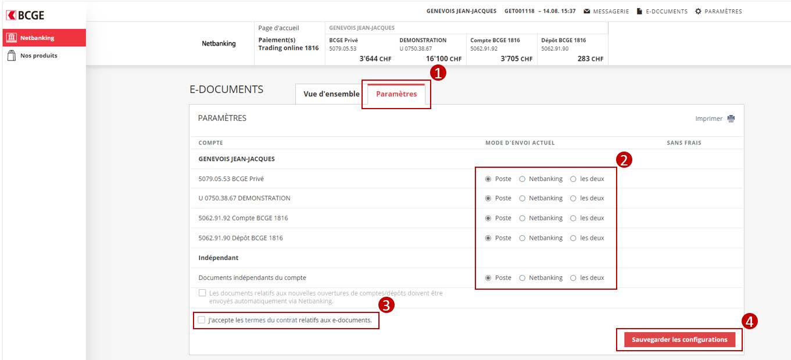The height and width of the screenshot is (360, 791).
Task: Click the user ID GET001118
Action: coord(520,11)
